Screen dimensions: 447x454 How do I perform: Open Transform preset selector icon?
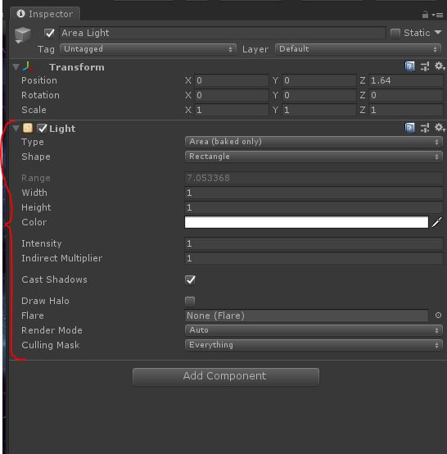click(425, 67)
